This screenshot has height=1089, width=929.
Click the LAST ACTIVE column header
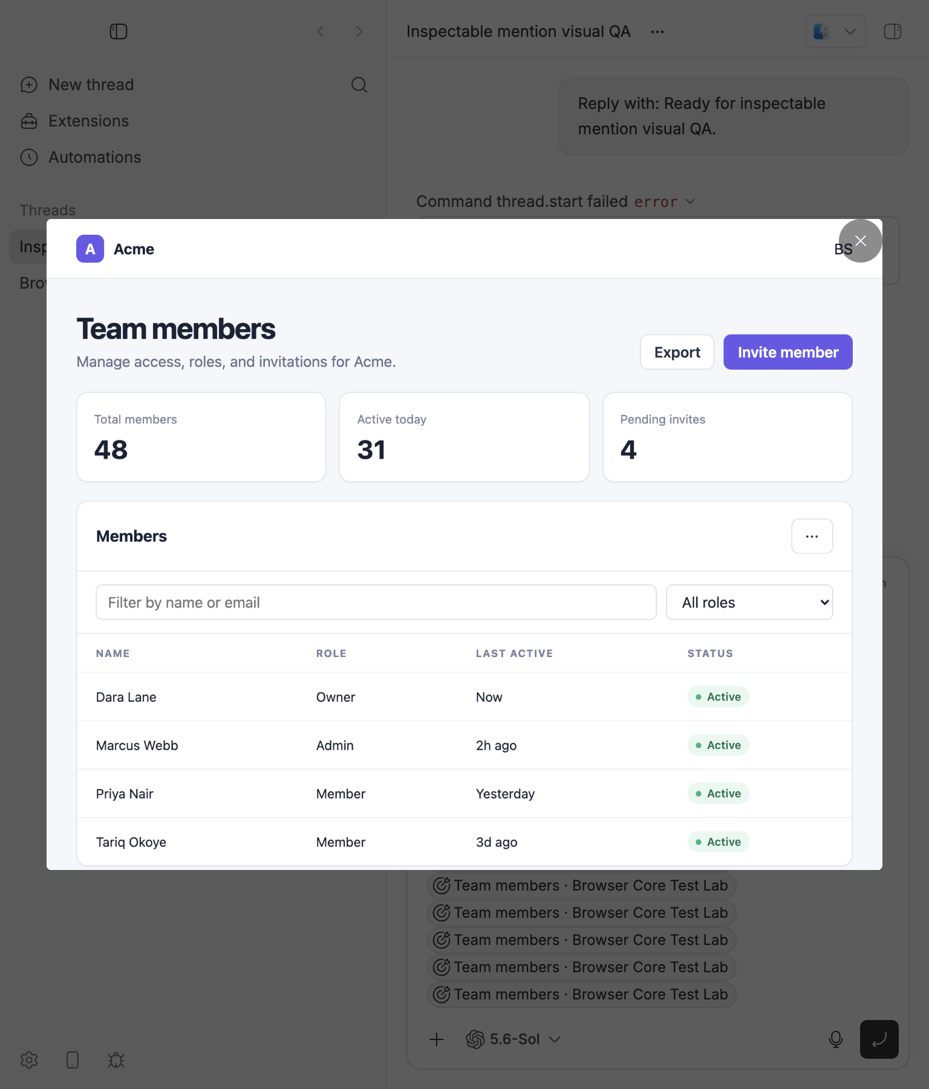pyautogui.click(x=515, y=653)
